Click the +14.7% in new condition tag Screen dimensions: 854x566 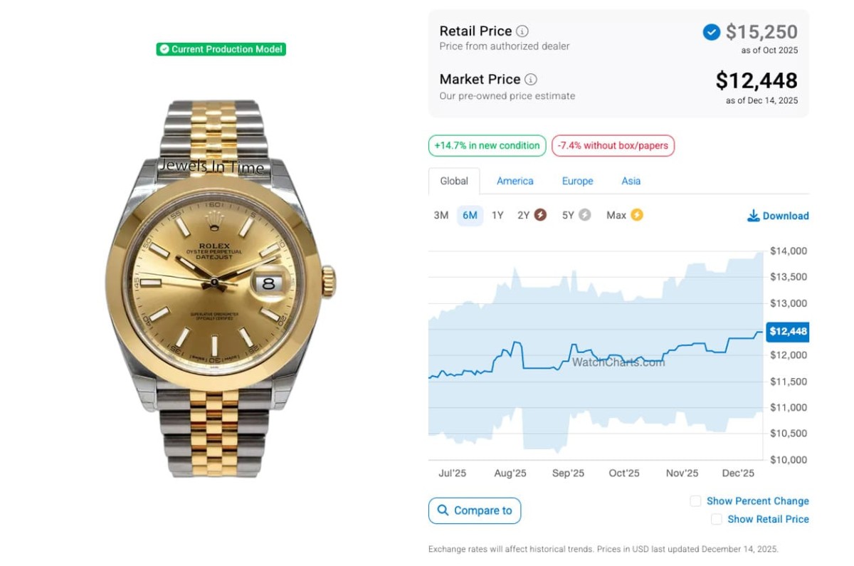coord(487,146)
